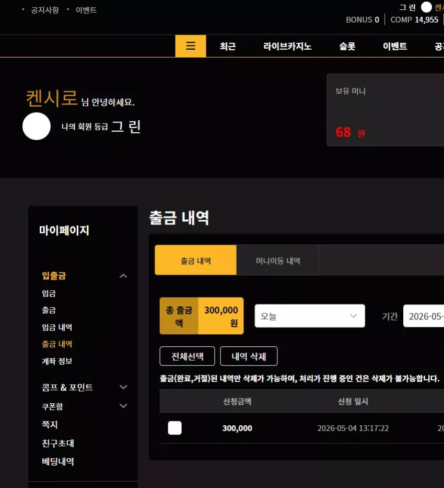
Task: Open 친구초대 in the sidebar
Action: 58,443
